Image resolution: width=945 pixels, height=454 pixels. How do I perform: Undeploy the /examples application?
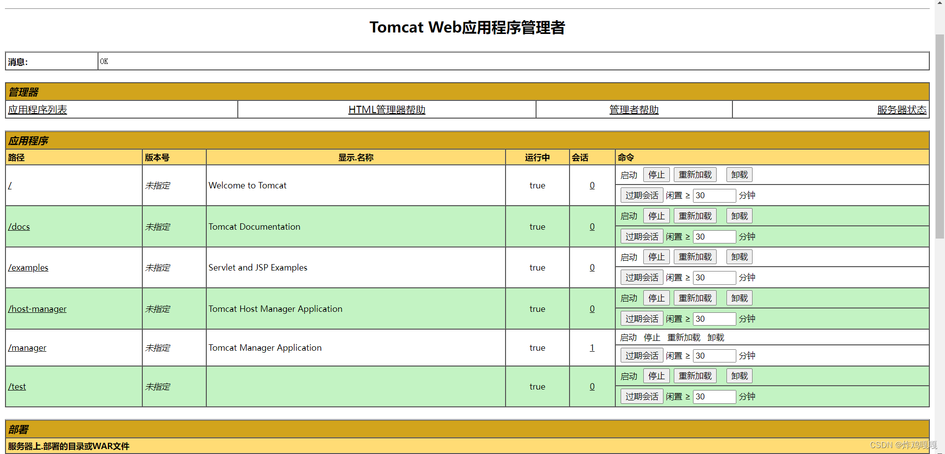coord(739,257)
